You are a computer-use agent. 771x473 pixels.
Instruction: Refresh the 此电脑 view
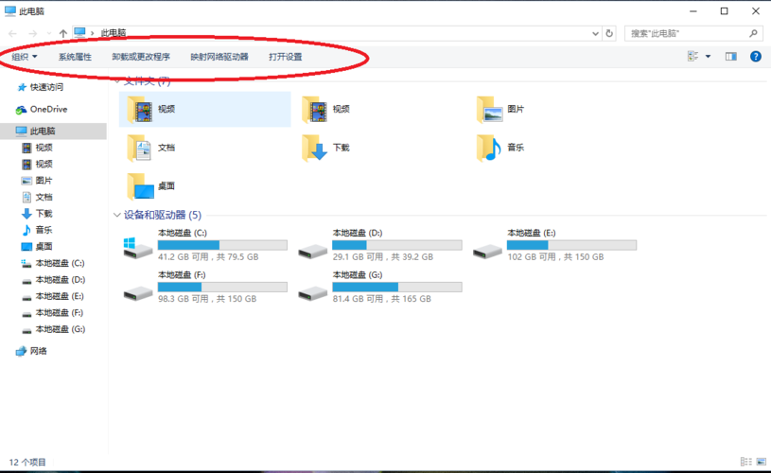609,33
